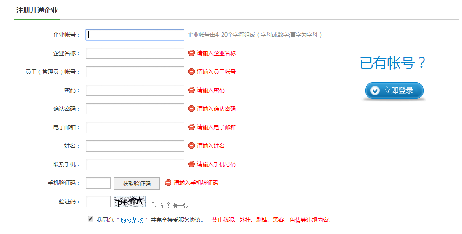Screen dimensions: 462x234
Task: Click the 请输入员工帐号 error message
Action: (216, 72)
